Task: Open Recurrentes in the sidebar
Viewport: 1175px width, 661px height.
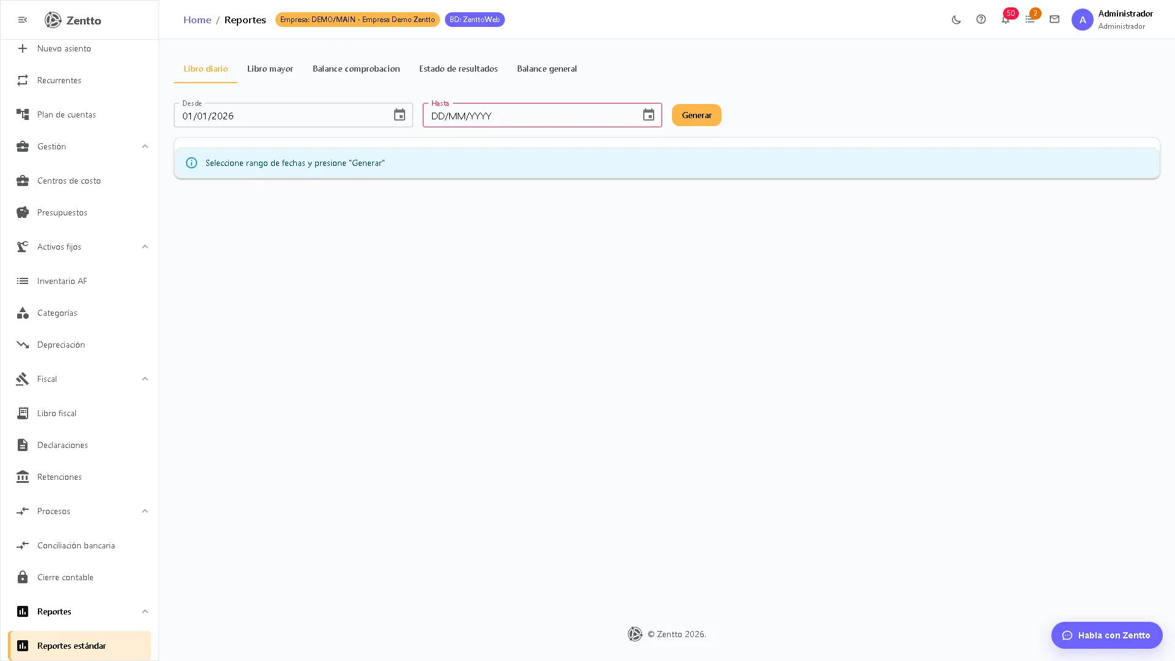Action: [80, 80]
